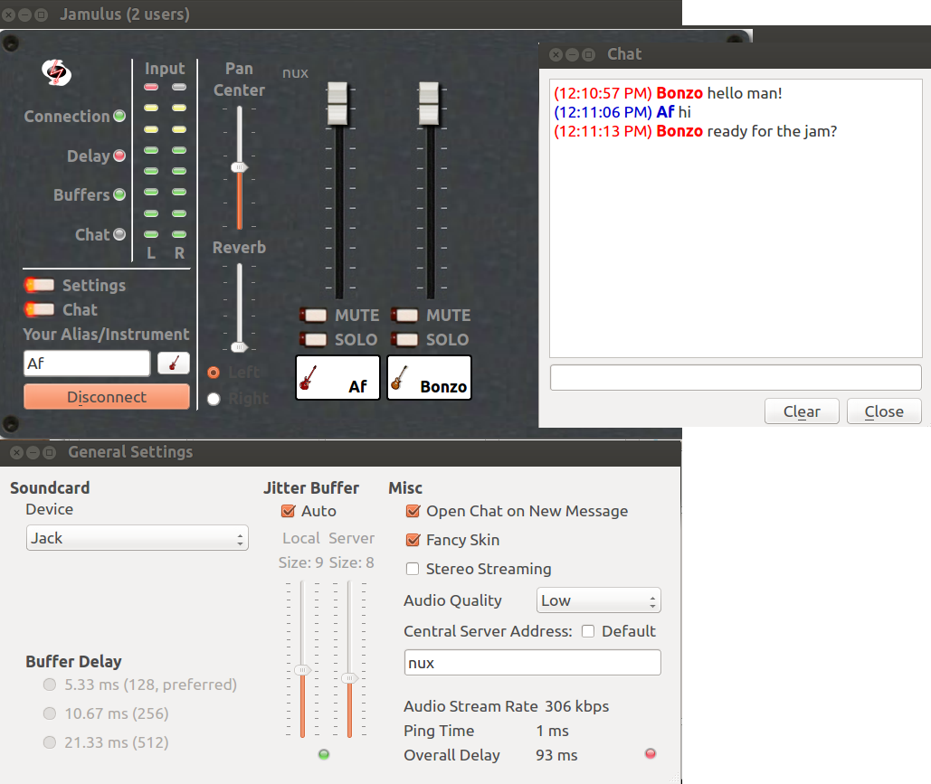Select the Right reverb channel radio
Viewport: 931px width, 784px height.
tap(214, 399)
